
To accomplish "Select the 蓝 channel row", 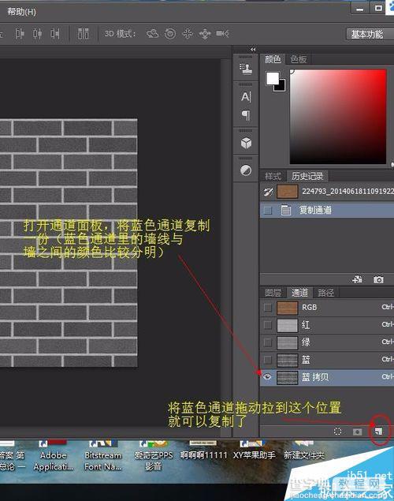I will (x=327, y=360).
